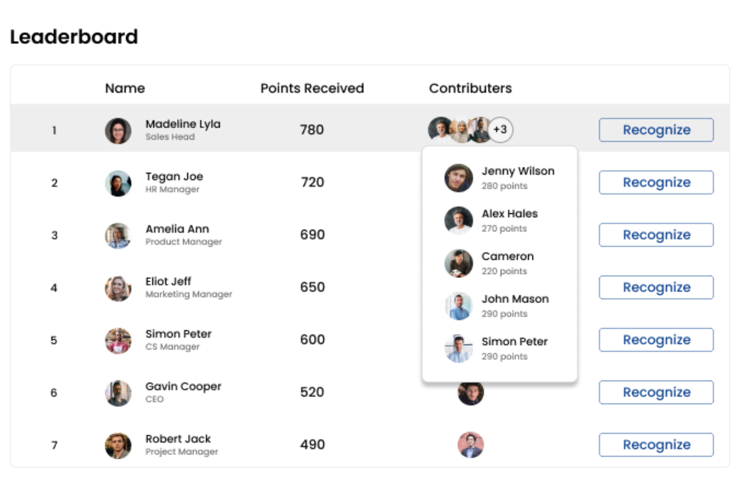Click Jenny Wilson's avatar in contributors popup
Image resolution: width=740 pixels, height=493 pixels.
pyautogui.click(x=458, y=178)
